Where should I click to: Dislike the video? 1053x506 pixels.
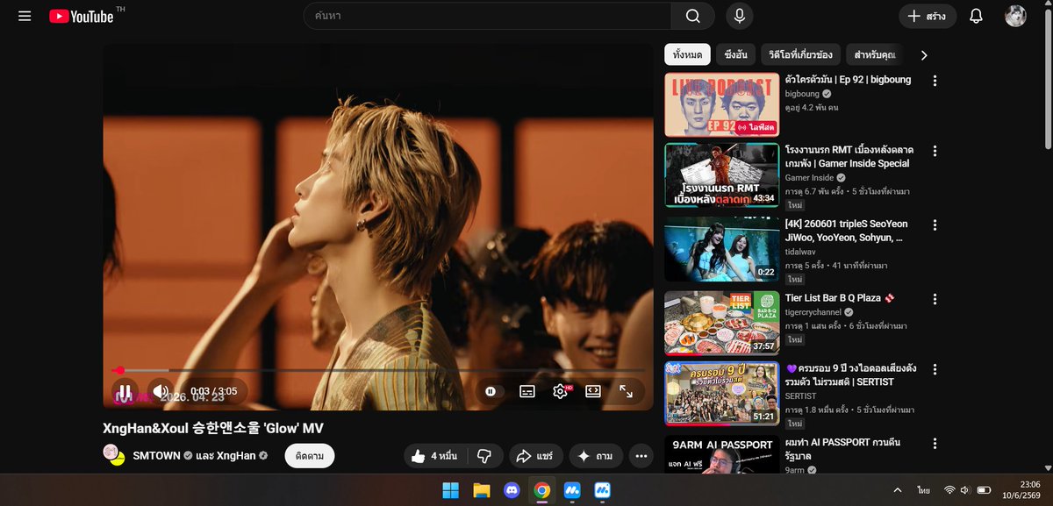[484, 456]
